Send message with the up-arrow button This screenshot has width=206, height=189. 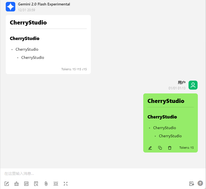[200, 183]
